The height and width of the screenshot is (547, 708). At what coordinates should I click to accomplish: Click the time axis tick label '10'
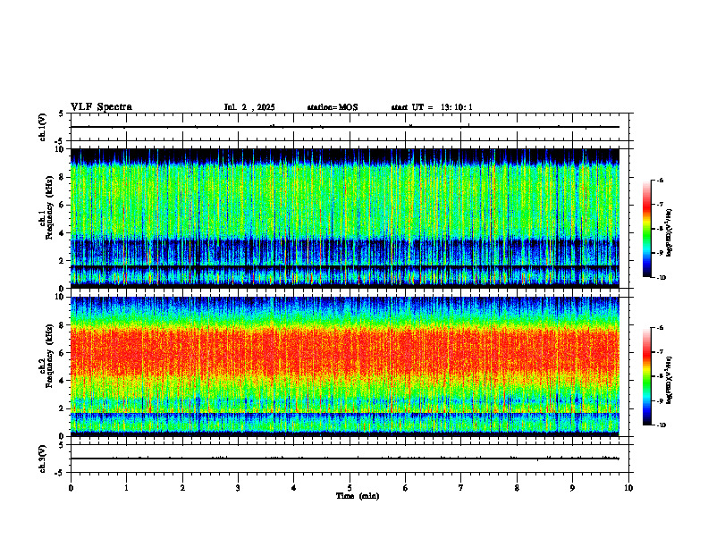click(628, 488)
